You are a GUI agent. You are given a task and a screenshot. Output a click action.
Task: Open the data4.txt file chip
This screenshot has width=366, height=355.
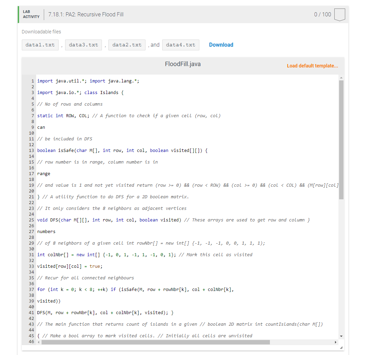tap(181, 45)
